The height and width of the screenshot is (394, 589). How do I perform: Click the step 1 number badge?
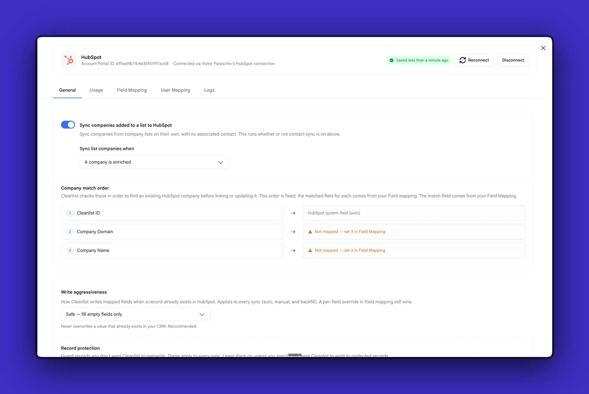tap(70, 213)
